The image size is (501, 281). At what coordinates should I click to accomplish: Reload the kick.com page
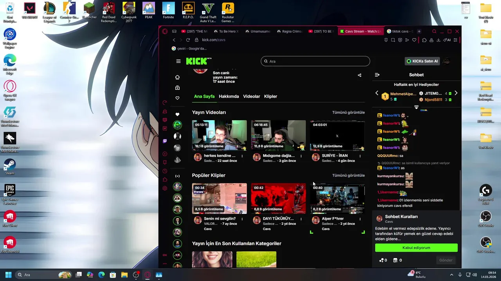[x=188, y=40]
